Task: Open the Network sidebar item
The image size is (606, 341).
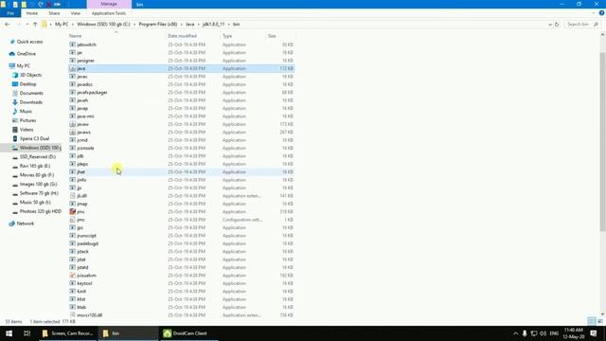Action: click(26, 224)
